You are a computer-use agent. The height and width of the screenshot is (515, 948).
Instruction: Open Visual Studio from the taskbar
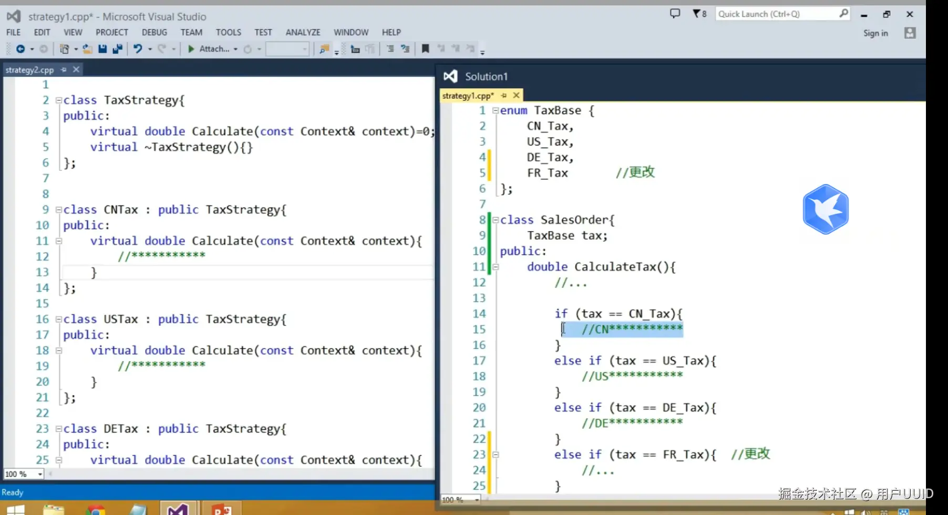178,509
